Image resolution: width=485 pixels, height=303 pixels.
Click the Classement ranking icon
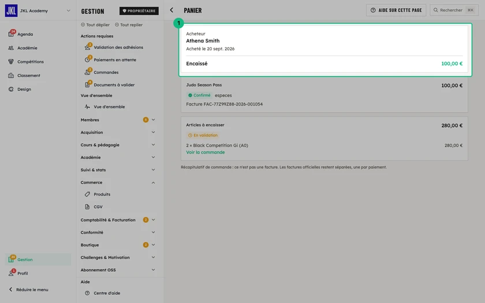click(x=11, y=76)
